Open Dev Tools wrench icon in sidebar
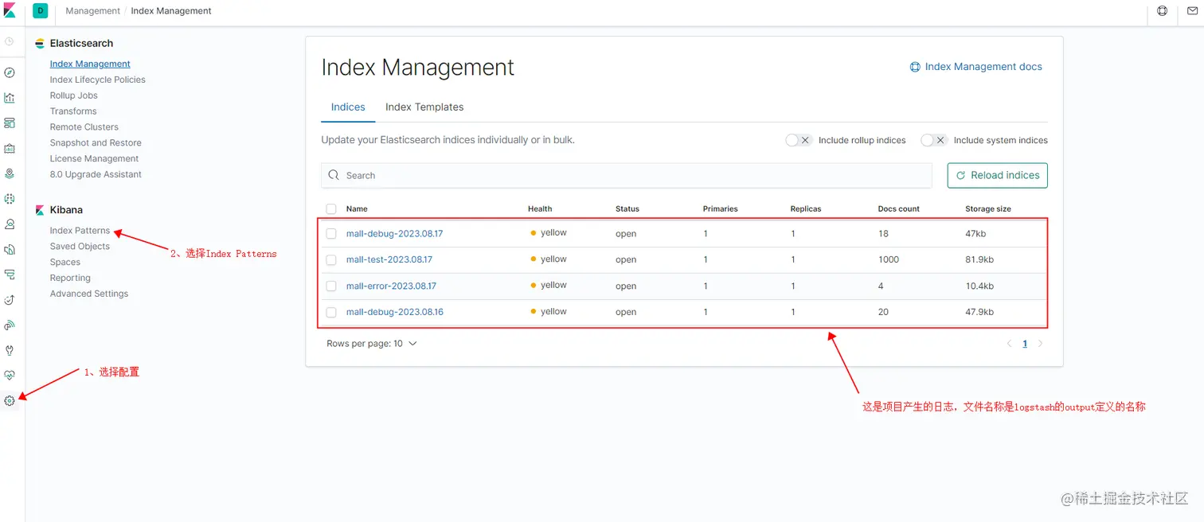Viewport: 1204px width, 522px height. tap(10, 350)
